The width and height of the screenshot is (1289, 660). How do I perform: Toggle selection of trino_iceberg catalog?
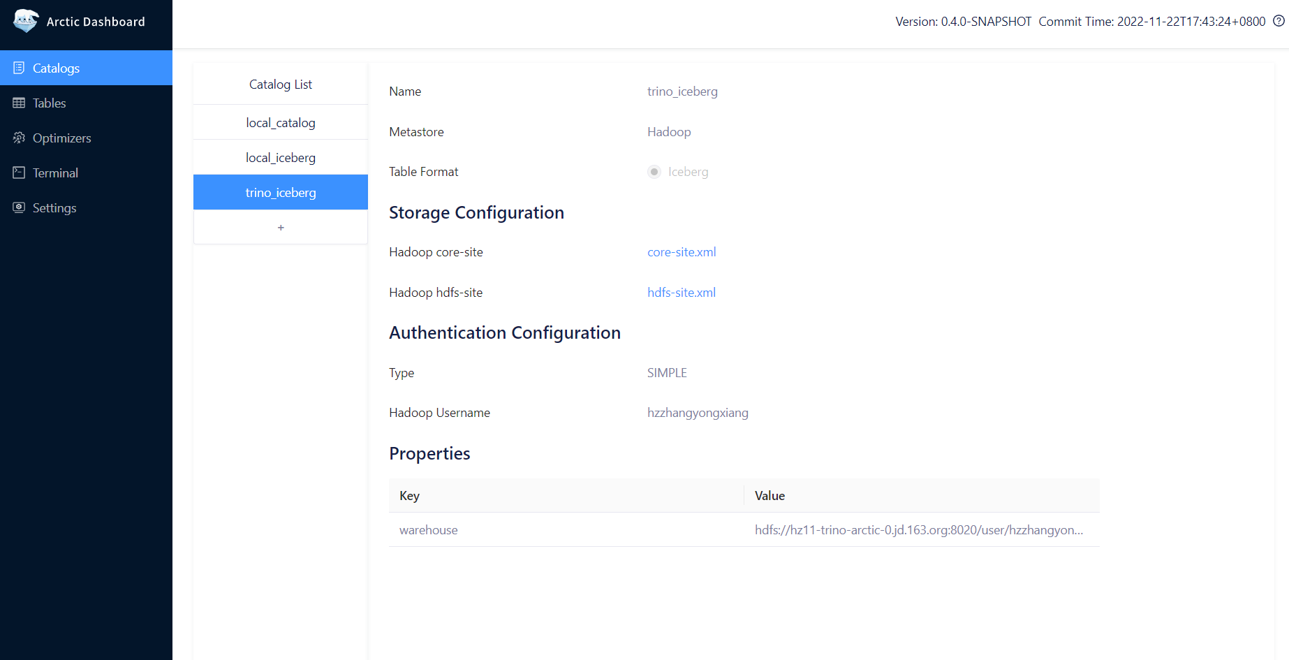(280, 192)
